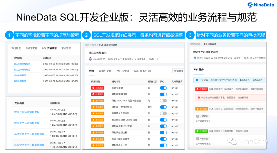Click 一级审批 step under 符合规范 rule
Image resolution: width=277 pixels, height=153 pixels.
[x=202, y=139]
